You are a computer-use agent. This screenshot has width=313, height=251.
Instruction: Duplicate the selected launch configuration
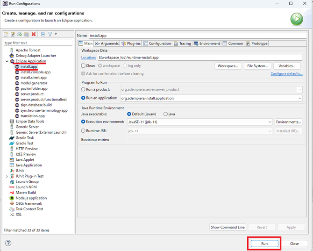pyautogui.click(x=27, y=34)
